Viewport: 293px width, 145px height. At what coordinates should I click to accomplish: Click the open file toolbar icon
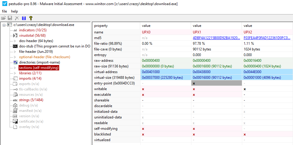coord(3,18)
